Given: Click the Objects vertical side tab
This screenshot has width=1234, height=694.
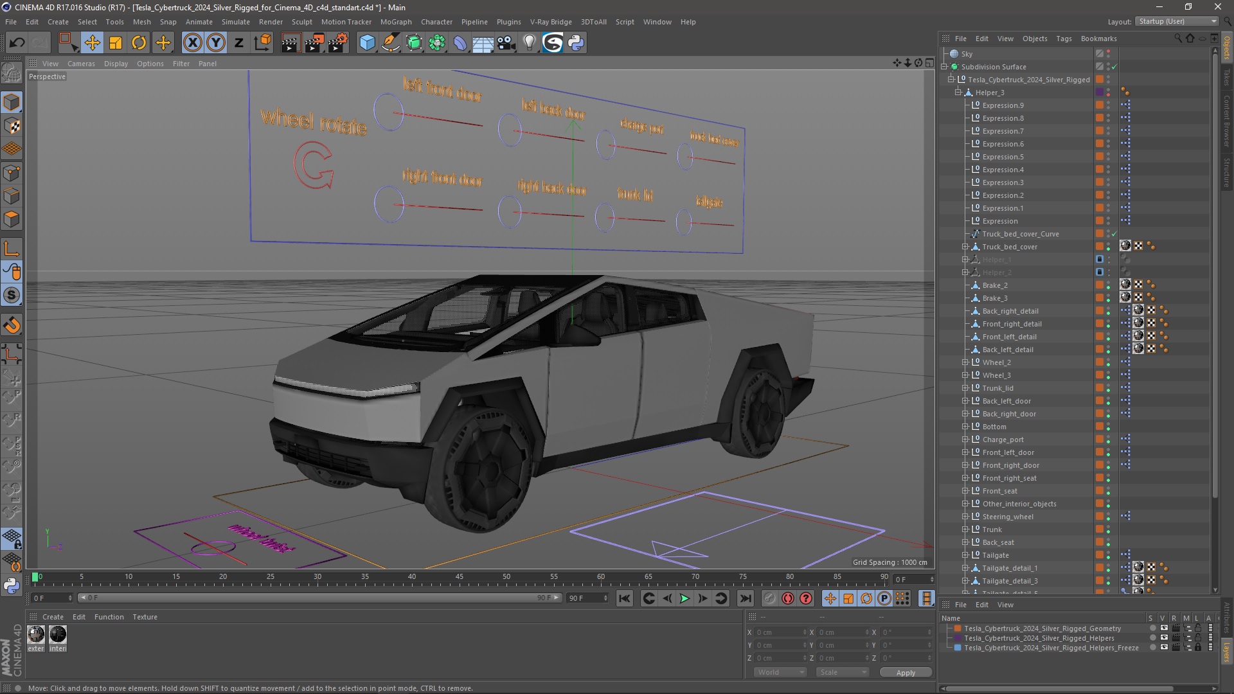Looking at the screenshot, I should (1227, 48).
